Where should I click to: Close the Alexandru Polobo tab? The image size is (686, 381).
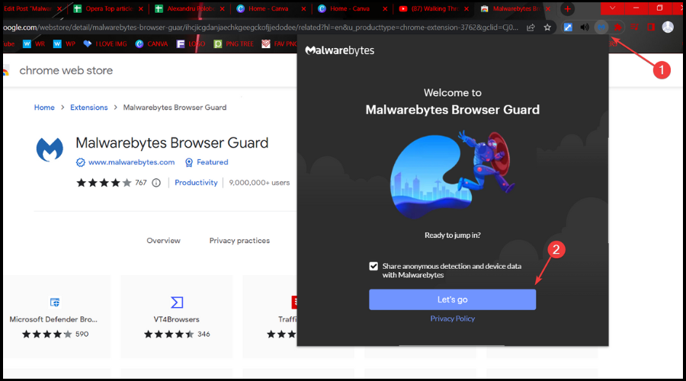223,8
